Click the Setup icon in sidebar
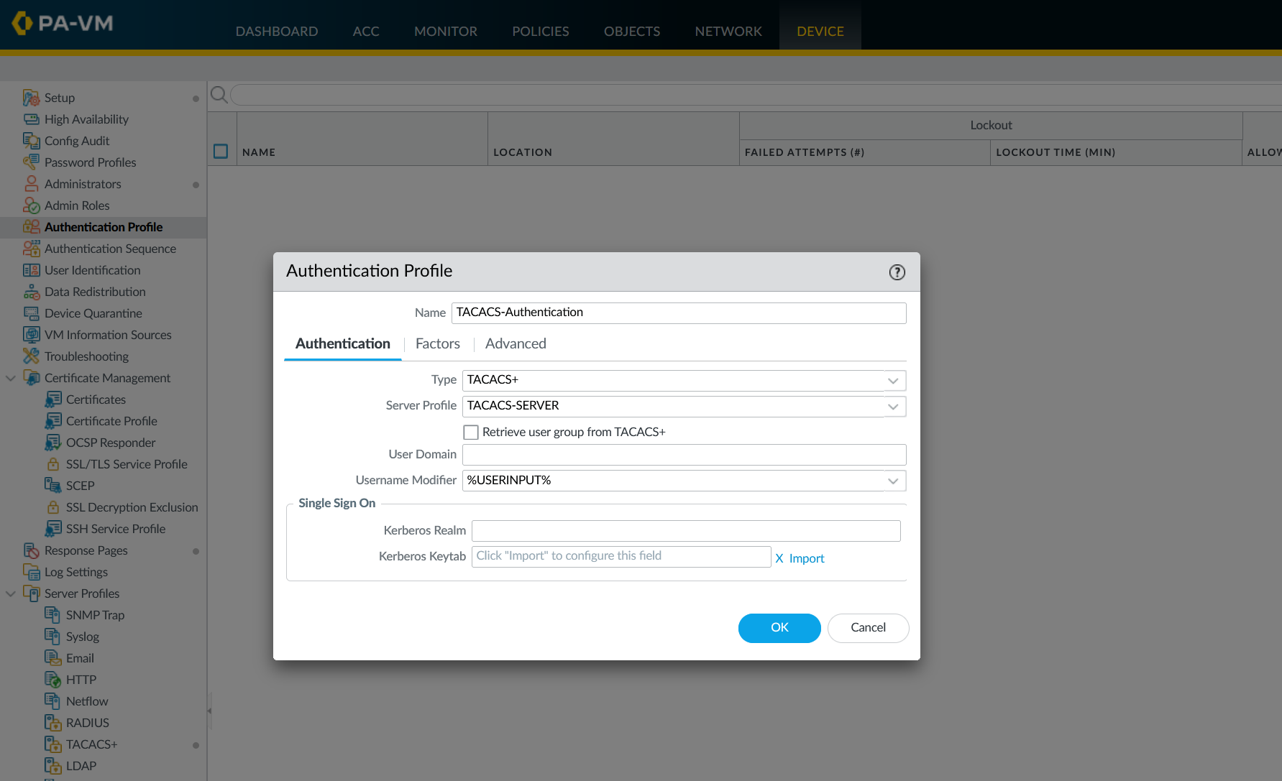This screenshot has width=1282, height=781. click(31, 98)
